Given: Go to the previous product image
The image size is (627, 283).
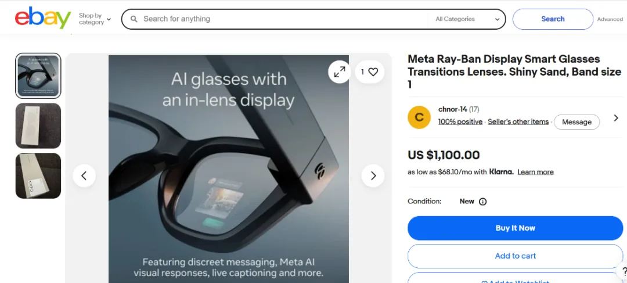Looking at the screenshot, I should [x=84, y=175].
